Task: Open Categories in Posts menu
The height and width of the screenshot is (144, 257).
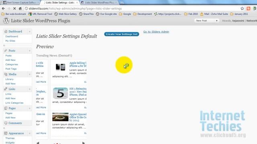Action: tap(12, 64)
